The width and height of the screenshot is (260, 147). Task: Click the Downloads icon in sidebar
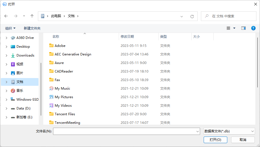pyautogui.click(x=13, y=55)
